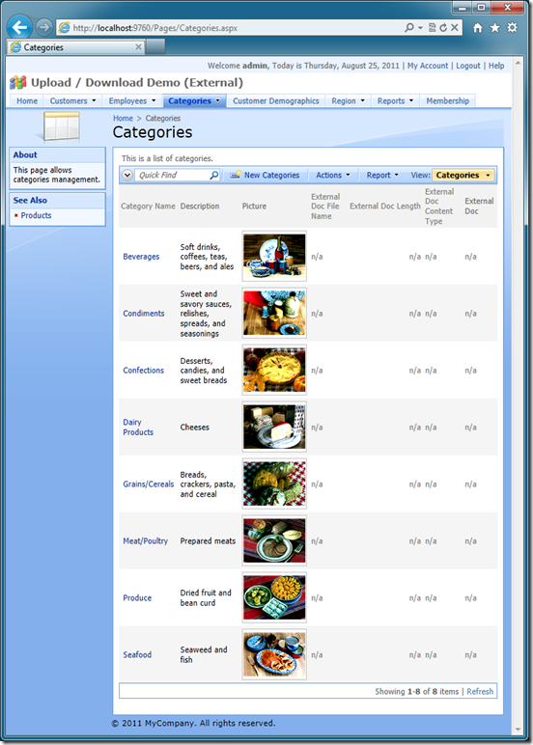Viewport: 533px width, 745px height.
Task: Open the Customer Demographics menu item
Action: click(x=276, y=100)
